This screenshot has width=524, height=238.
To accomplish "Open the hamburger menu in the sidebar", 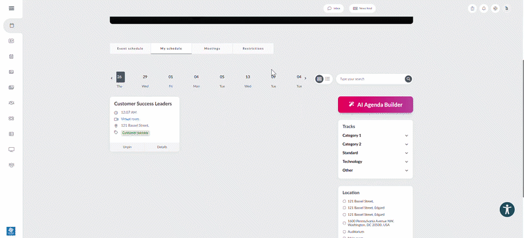I will [x=11, y=8].
